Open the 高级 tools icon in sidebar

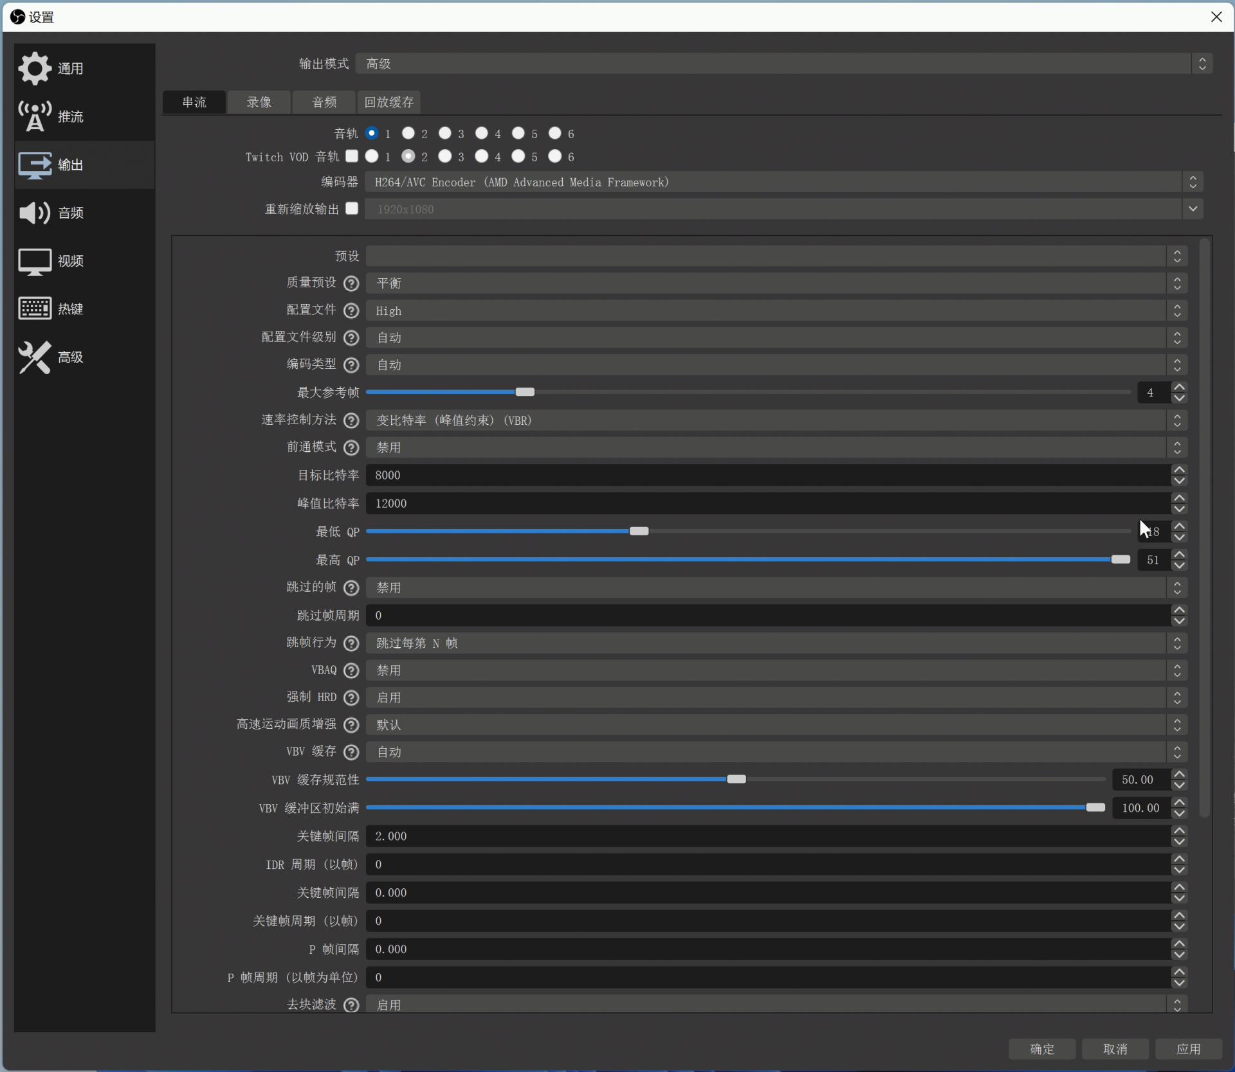point(35,357)
